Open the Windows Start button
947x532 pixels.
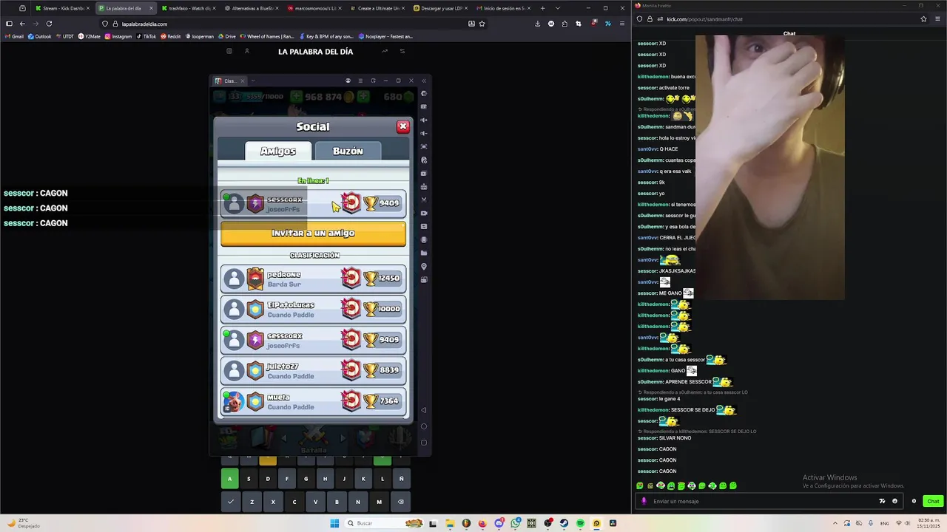tap(334, 523)
